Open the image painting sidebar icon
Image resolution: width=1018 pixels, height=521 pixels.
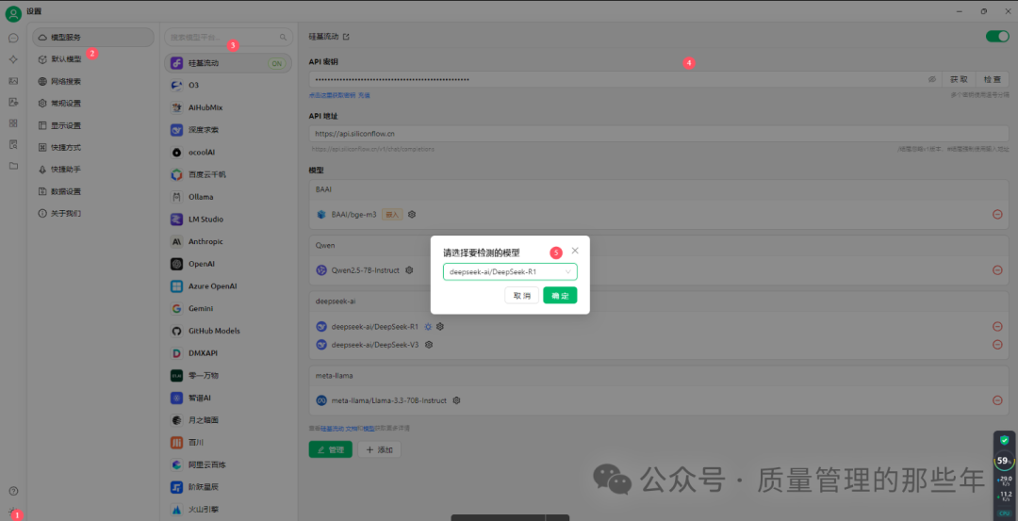click(13, 80)
